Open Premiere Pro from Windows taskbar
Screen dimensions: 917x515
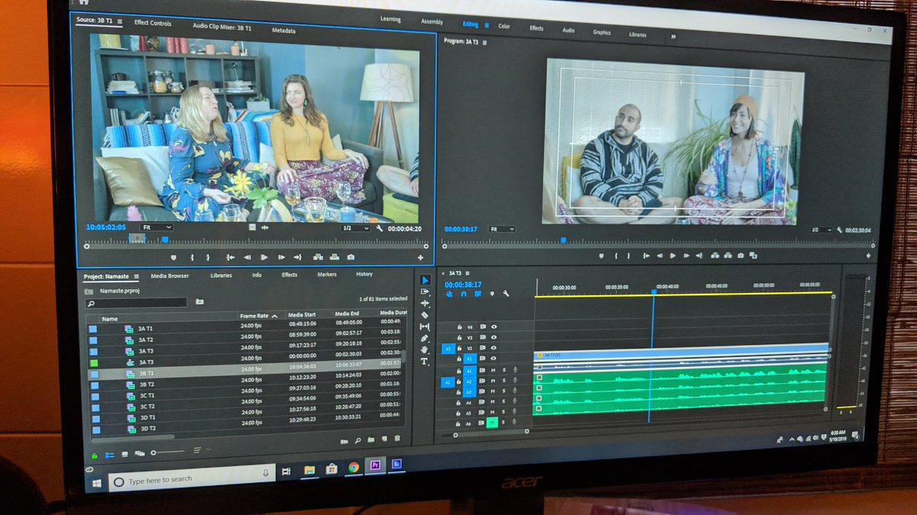pyautogui.click(x=375, y=466)
